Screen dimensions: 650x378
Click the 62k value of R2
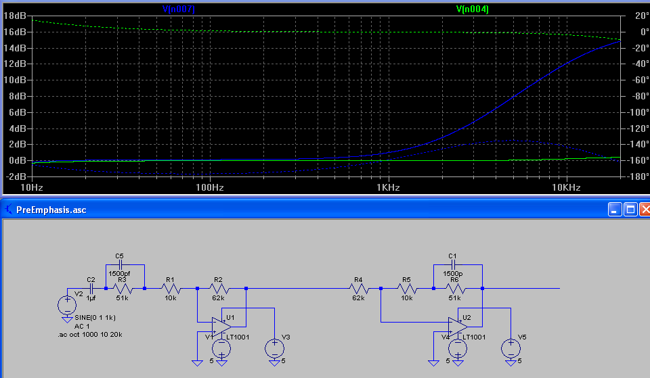[x=218, y=298]
